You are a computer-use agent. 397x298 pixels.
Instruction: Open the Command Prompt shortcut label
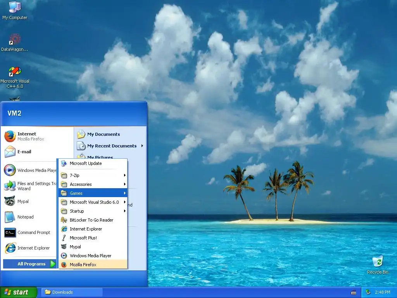point(34,232)
